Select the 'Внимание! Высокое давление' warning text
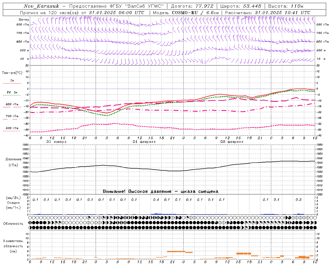330x264 pixels. pyautogui.click(x=137, y=192)
